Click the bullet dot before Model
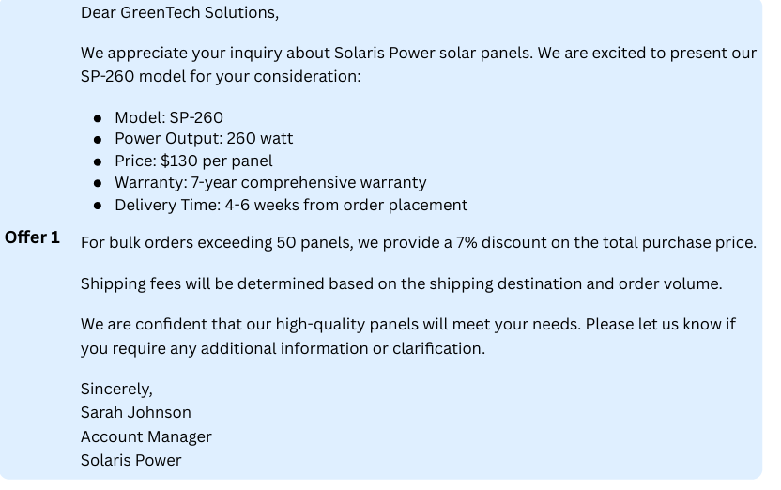Viewport: 781px width, 490px height. click(98, 118)
